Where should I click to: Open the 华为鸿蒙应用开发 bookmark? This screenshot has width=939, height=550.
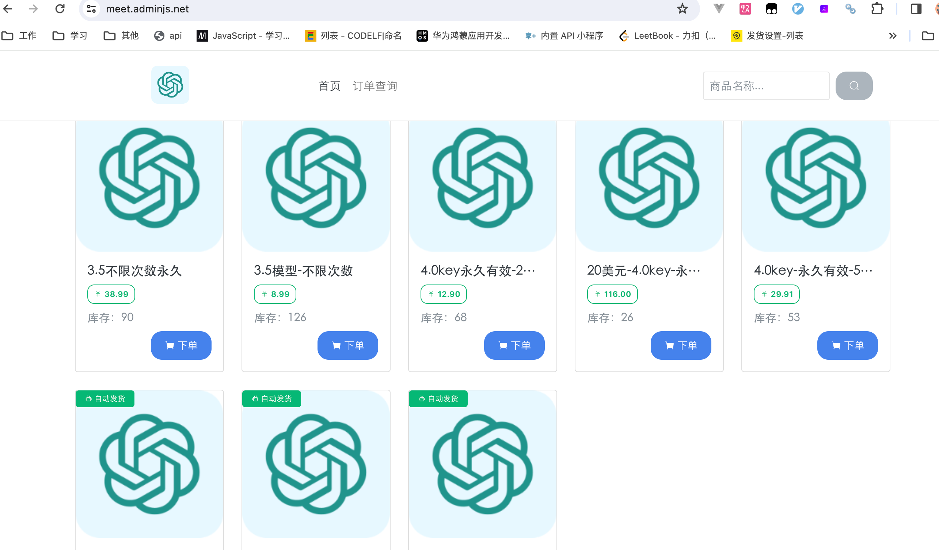coord(463,36)
